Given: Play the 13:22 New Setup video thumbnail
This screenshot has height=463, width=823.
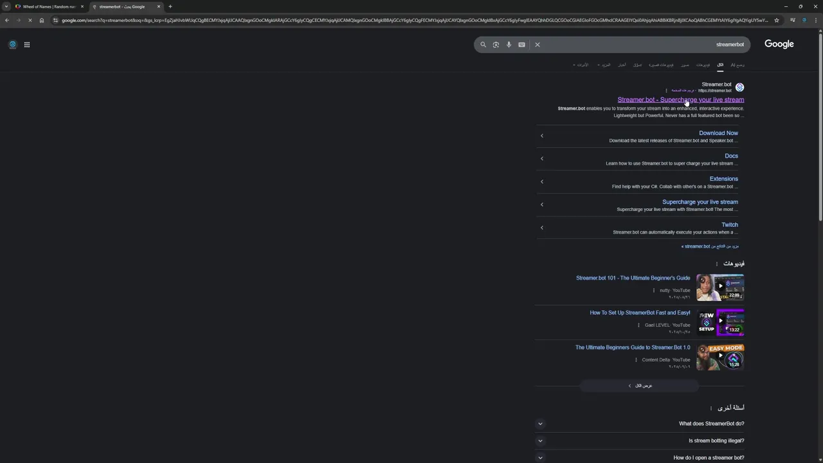Looking at the screenshot, I should [x=720, y=322].
